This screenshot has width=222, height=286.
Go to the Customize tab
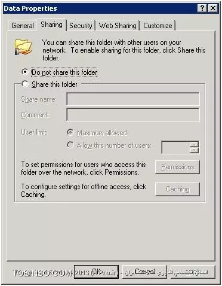[158, 26]
